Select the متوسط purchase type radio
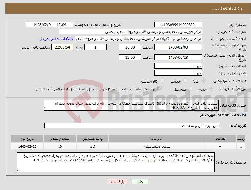251x190 pixels. pos(191,88)
